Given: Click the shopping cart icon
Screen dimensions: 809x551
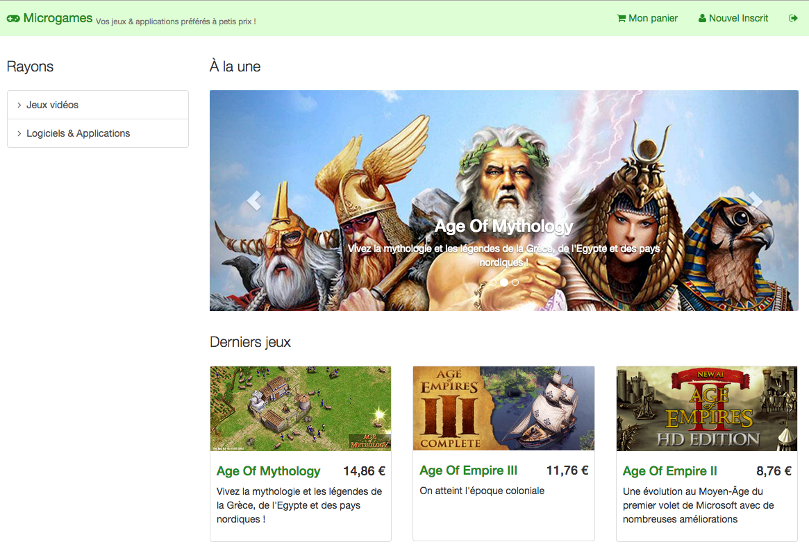Looking at the screenshot, I should 622,19.
